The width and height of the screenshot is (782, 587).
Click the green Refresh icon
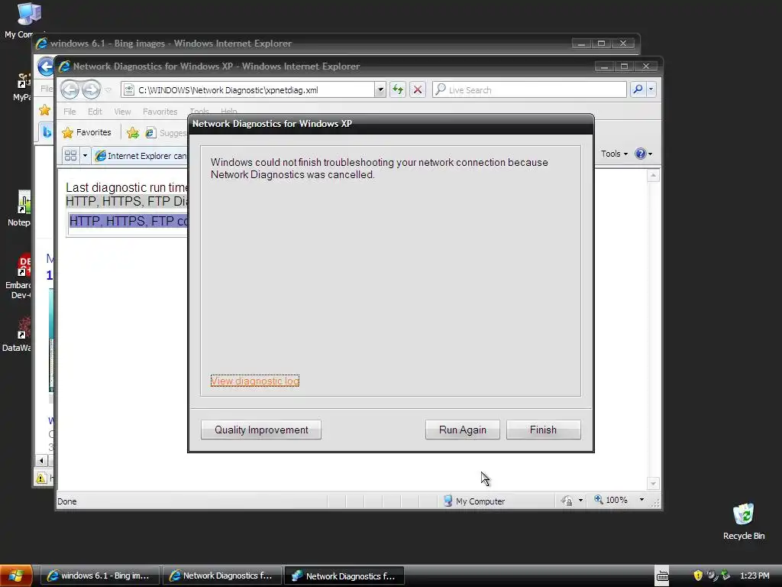[397, 90]
